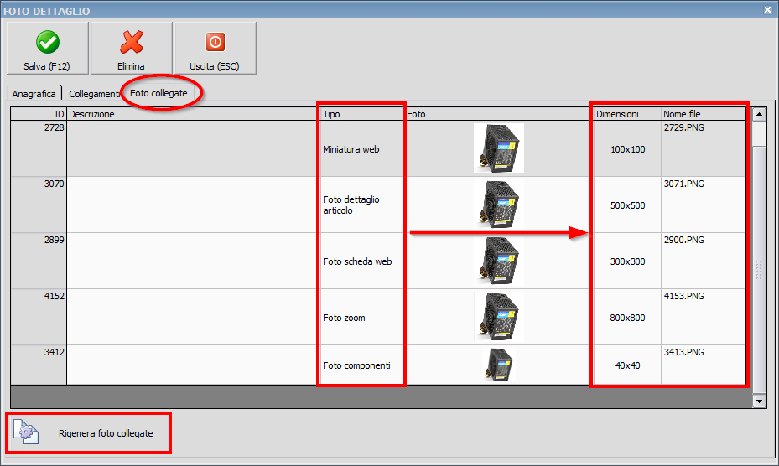This screenshot has height=466, width=779.
Task: Switch to the Anagrafica tab
Action: tap(34, 94)
